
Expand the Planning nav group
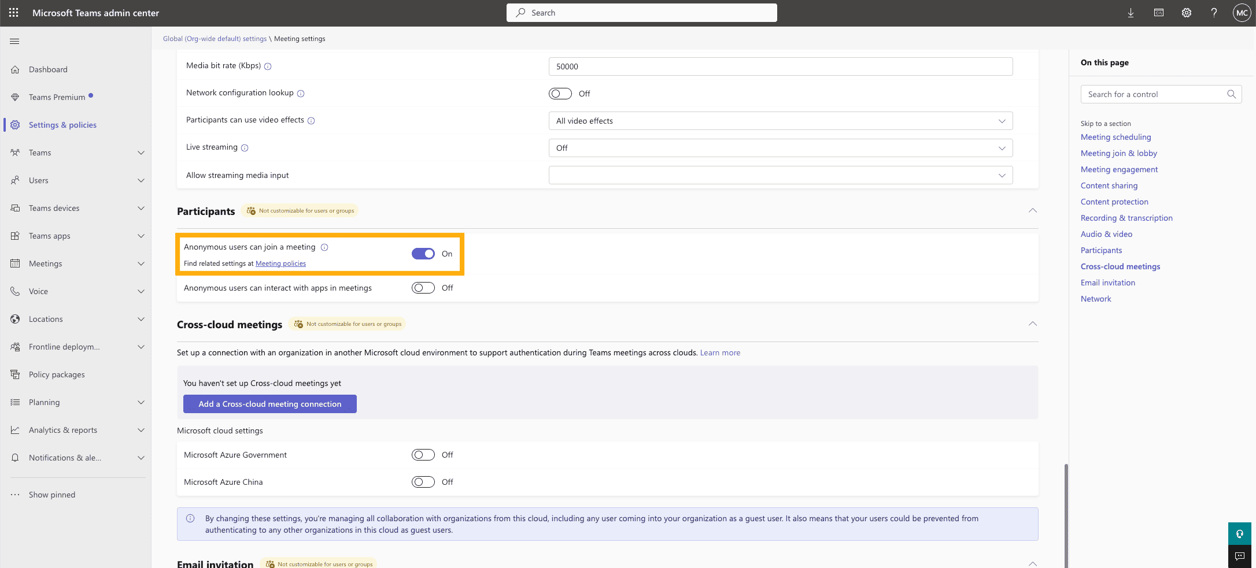pyautogui.click(x=141, y=402)
